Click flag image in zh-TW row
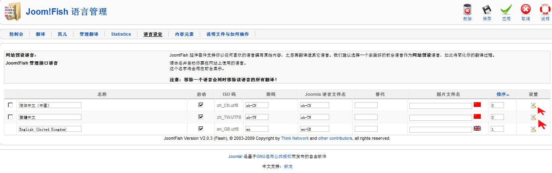This screenshot has height=173, width=552. coord(477,116)
